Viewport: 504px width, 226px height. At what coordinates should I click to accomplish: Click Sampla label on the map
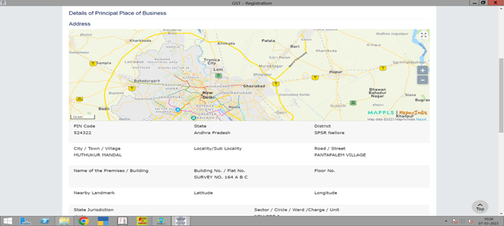pyautogui.click(x=104, y=63)
